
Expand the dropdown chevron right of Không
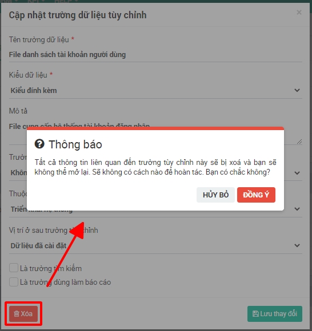tap(297, 173)
